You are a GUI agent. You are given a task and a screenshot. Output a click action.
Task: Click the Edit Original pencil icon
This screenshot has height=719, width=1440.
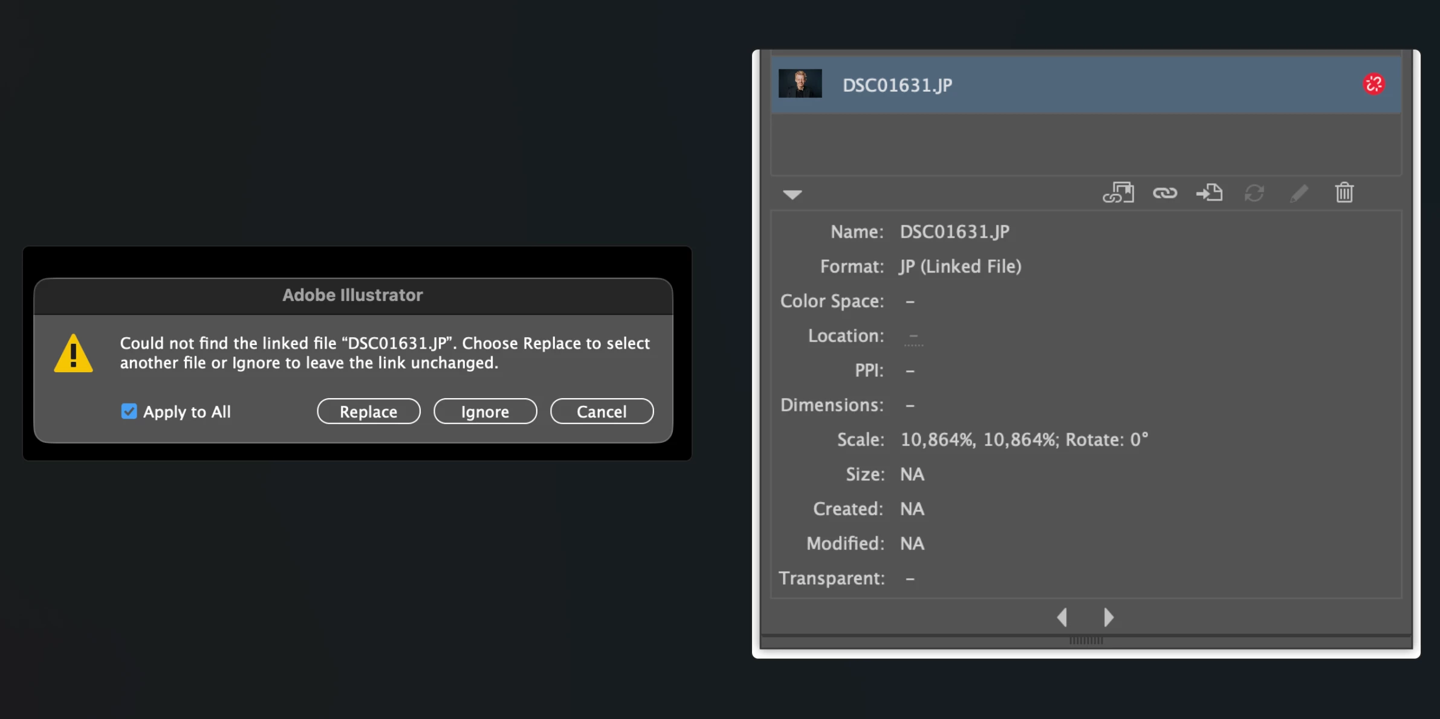[x=1299, y=193]
